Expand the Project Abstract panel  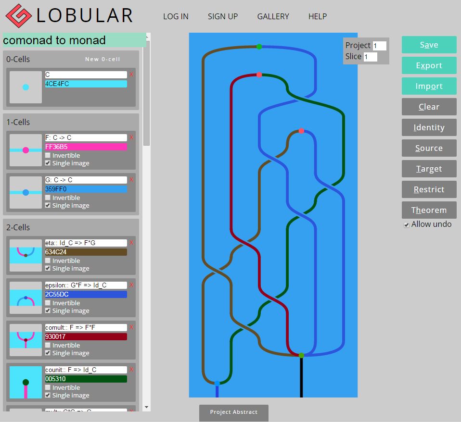(x=234, y=412)
